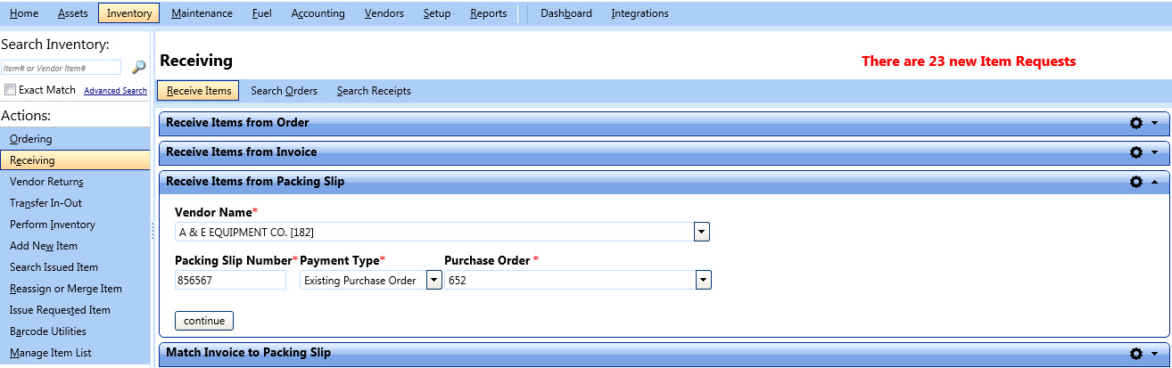Screen dimensions: 1172x368
Task: Open the Advanced Search link
Action: 115,91
